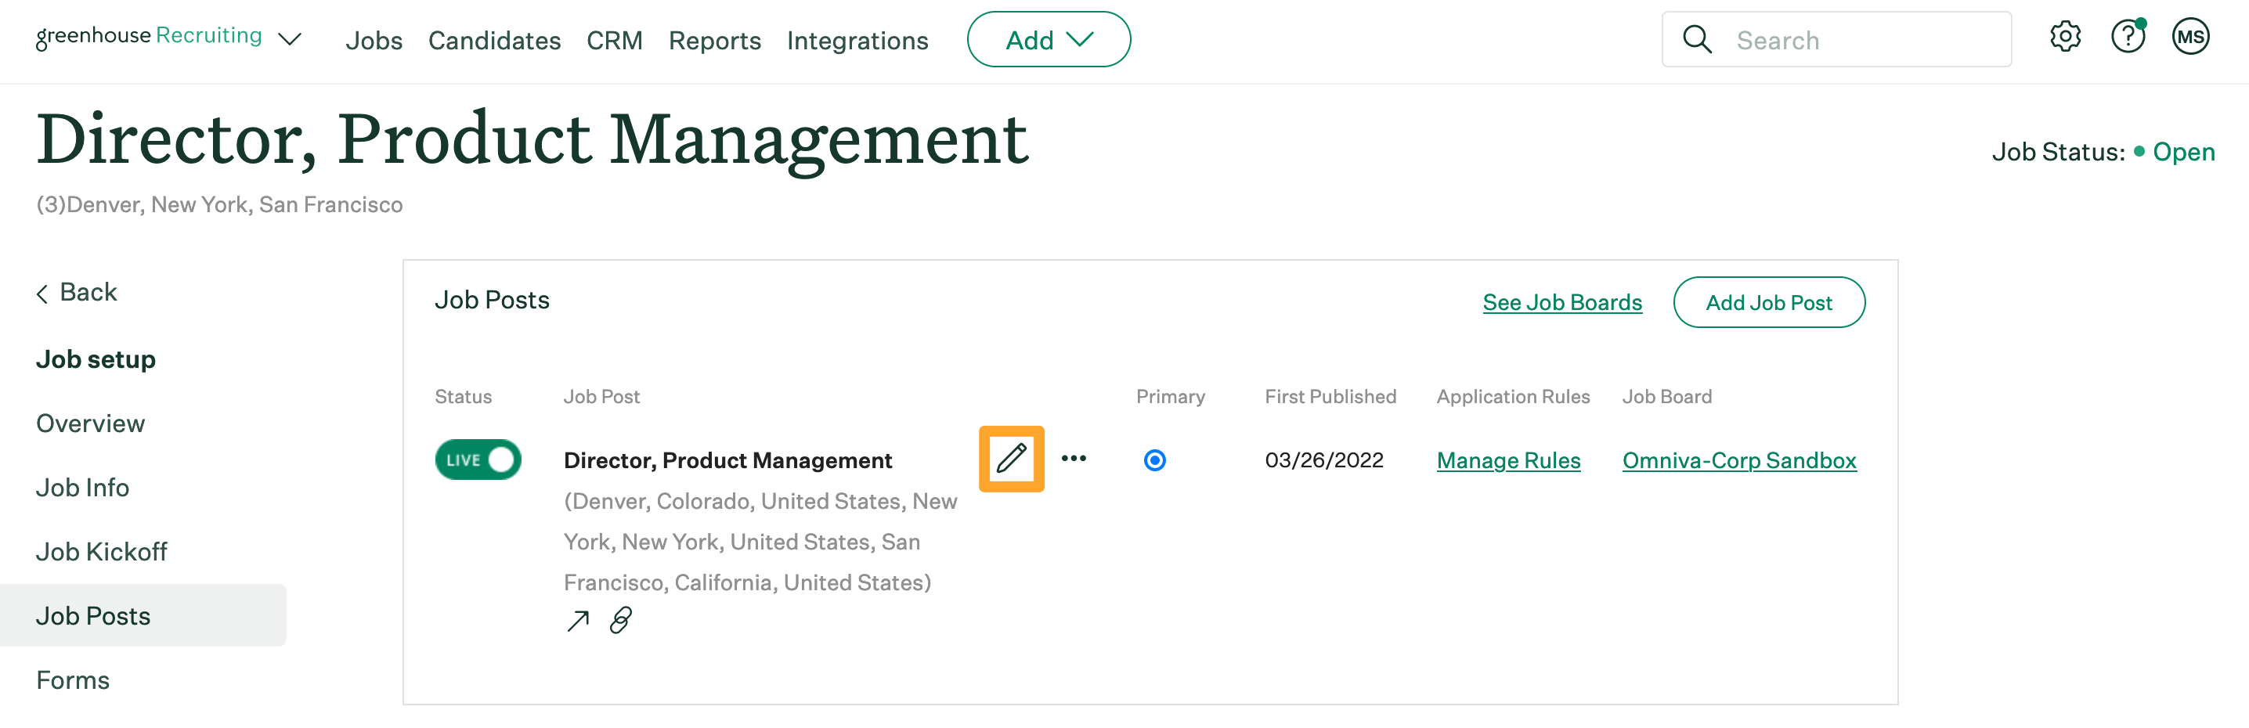The height and width of the screenshot is (728, 2249).
Task: Open the search magnifying glass
Action: 1696,38
